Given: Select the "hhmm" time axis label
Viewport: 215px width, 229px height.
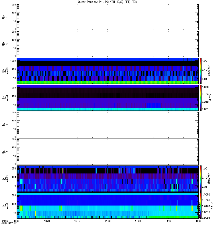Looking at the screenshot, I should coord(5,221).
